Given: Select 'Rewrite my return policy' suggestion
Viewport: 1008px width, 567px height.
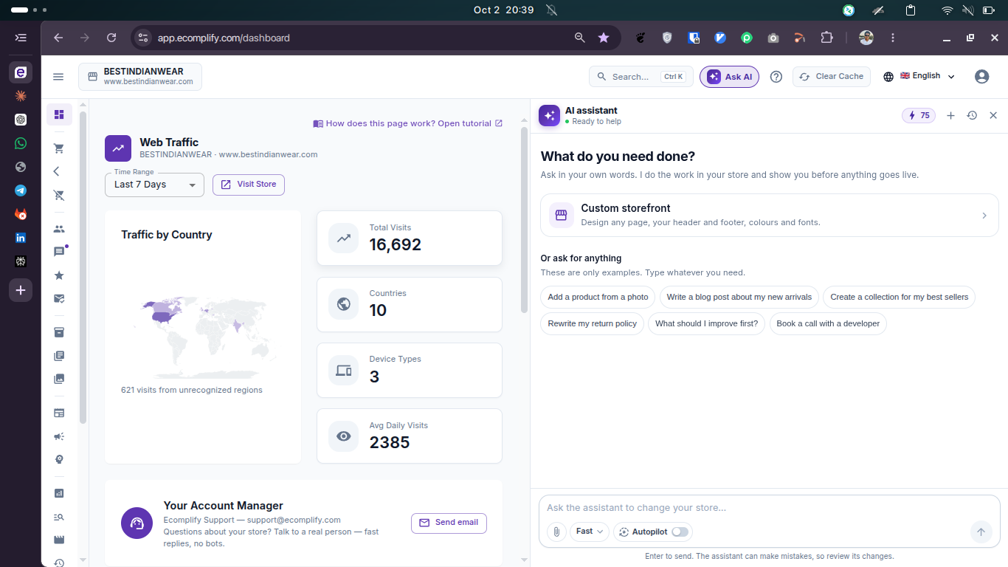Looking at the screenshot, I should tap(592, 323).
